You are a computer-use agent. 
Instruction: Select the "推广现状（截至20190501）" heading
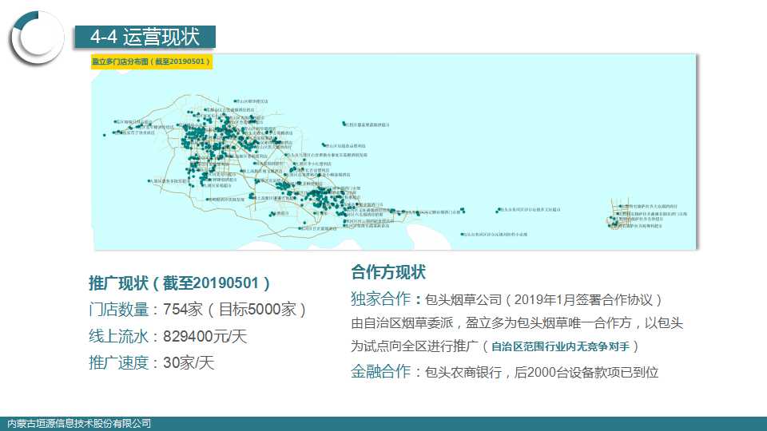click(x=180, y=284)
